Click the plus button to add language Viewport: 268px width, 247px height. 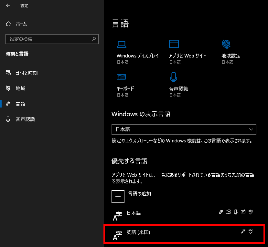[118, 197]
